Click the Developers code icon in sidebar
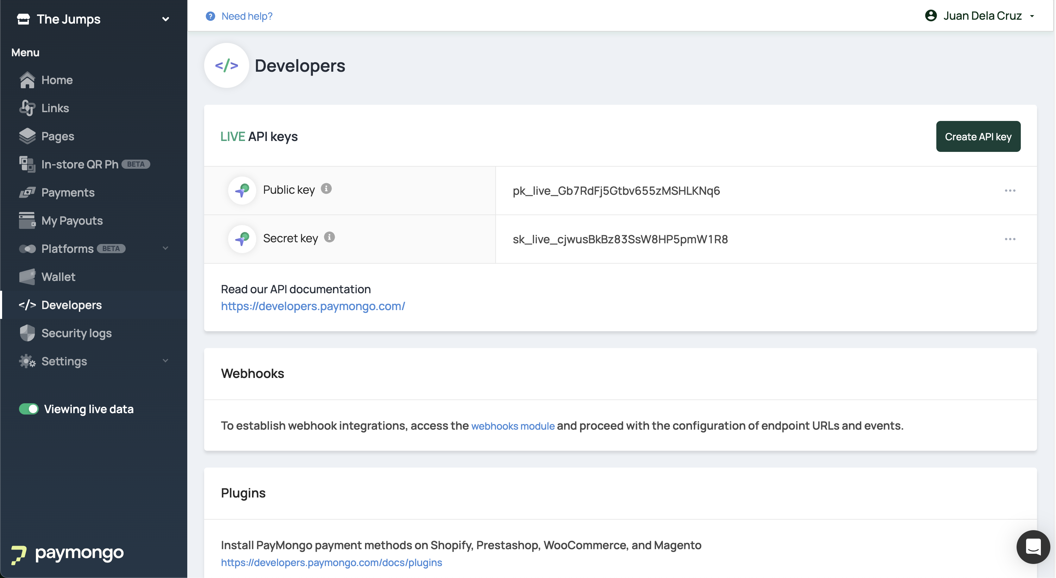This screenshot has width=1056, height=578. (x=27, y=305)
